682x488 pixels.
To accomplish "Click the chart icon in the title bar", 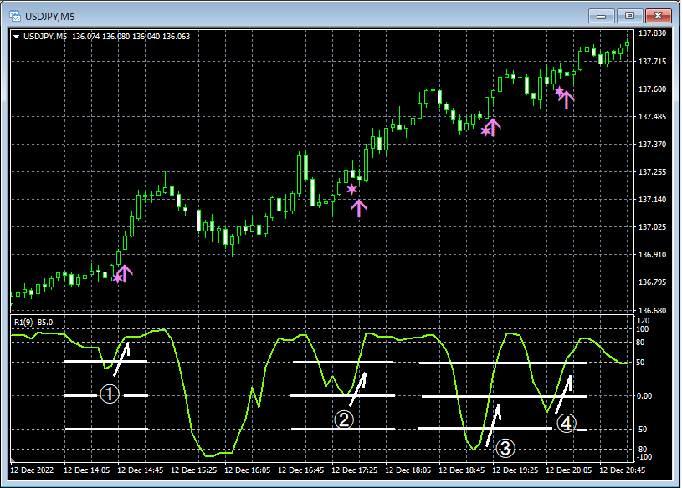I will pyautogui.click(x=14, y=16).
